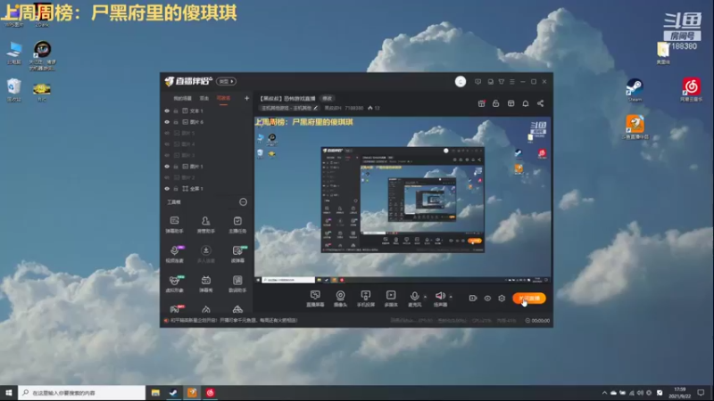Open the 主播任务 streamer tasks tool
This screenshot has width=714, height=401.
coord(237,225)
